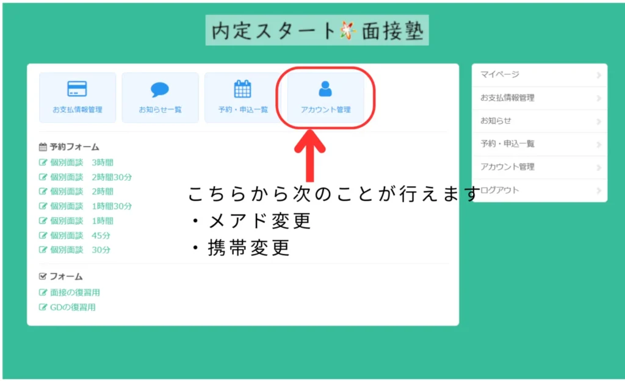Click edit icon beside GDの復習用

coord(43,307)
